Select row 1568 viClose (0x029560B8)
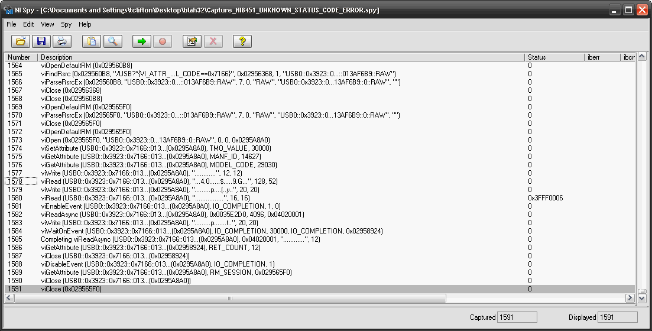 (320, 99)
